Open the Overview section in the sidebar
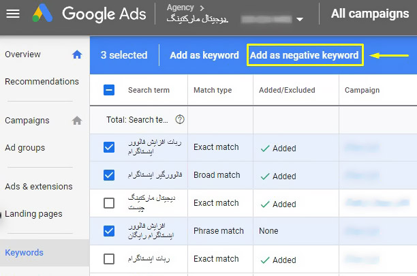The image size is (417, 276). 23,55
